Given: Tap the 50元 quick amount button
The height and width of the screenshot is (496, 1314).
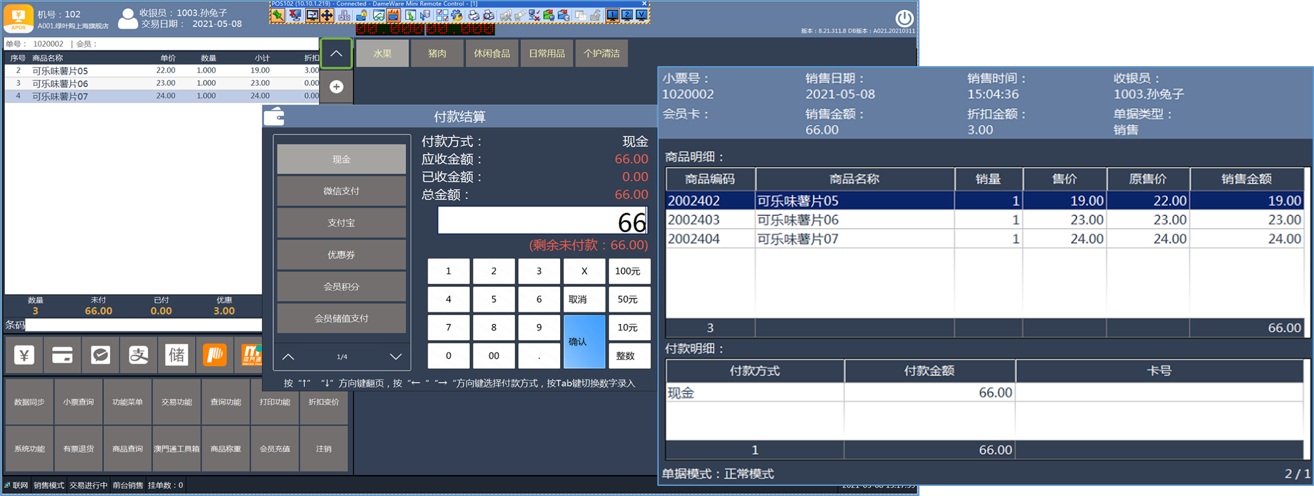Looking at the screenshot, I should (629, 299).
